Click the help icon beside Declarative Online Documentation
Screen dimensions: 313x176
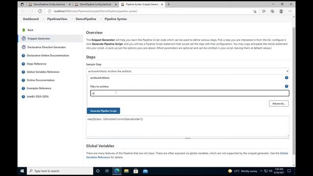[23, 55]
